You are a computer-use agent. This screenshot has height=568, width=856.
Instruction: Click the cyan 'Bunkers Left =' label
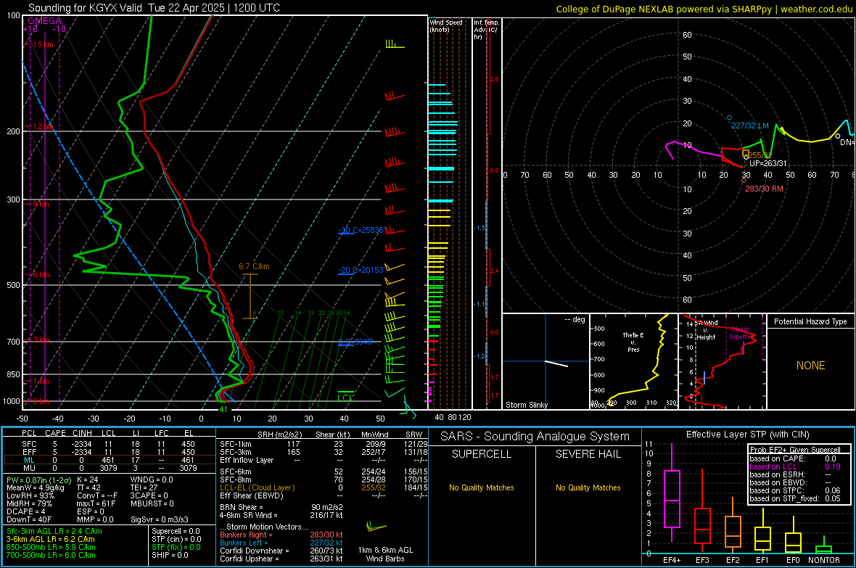(244, 543)
